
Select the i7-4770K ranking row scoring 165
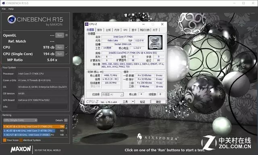pos(34,131)
